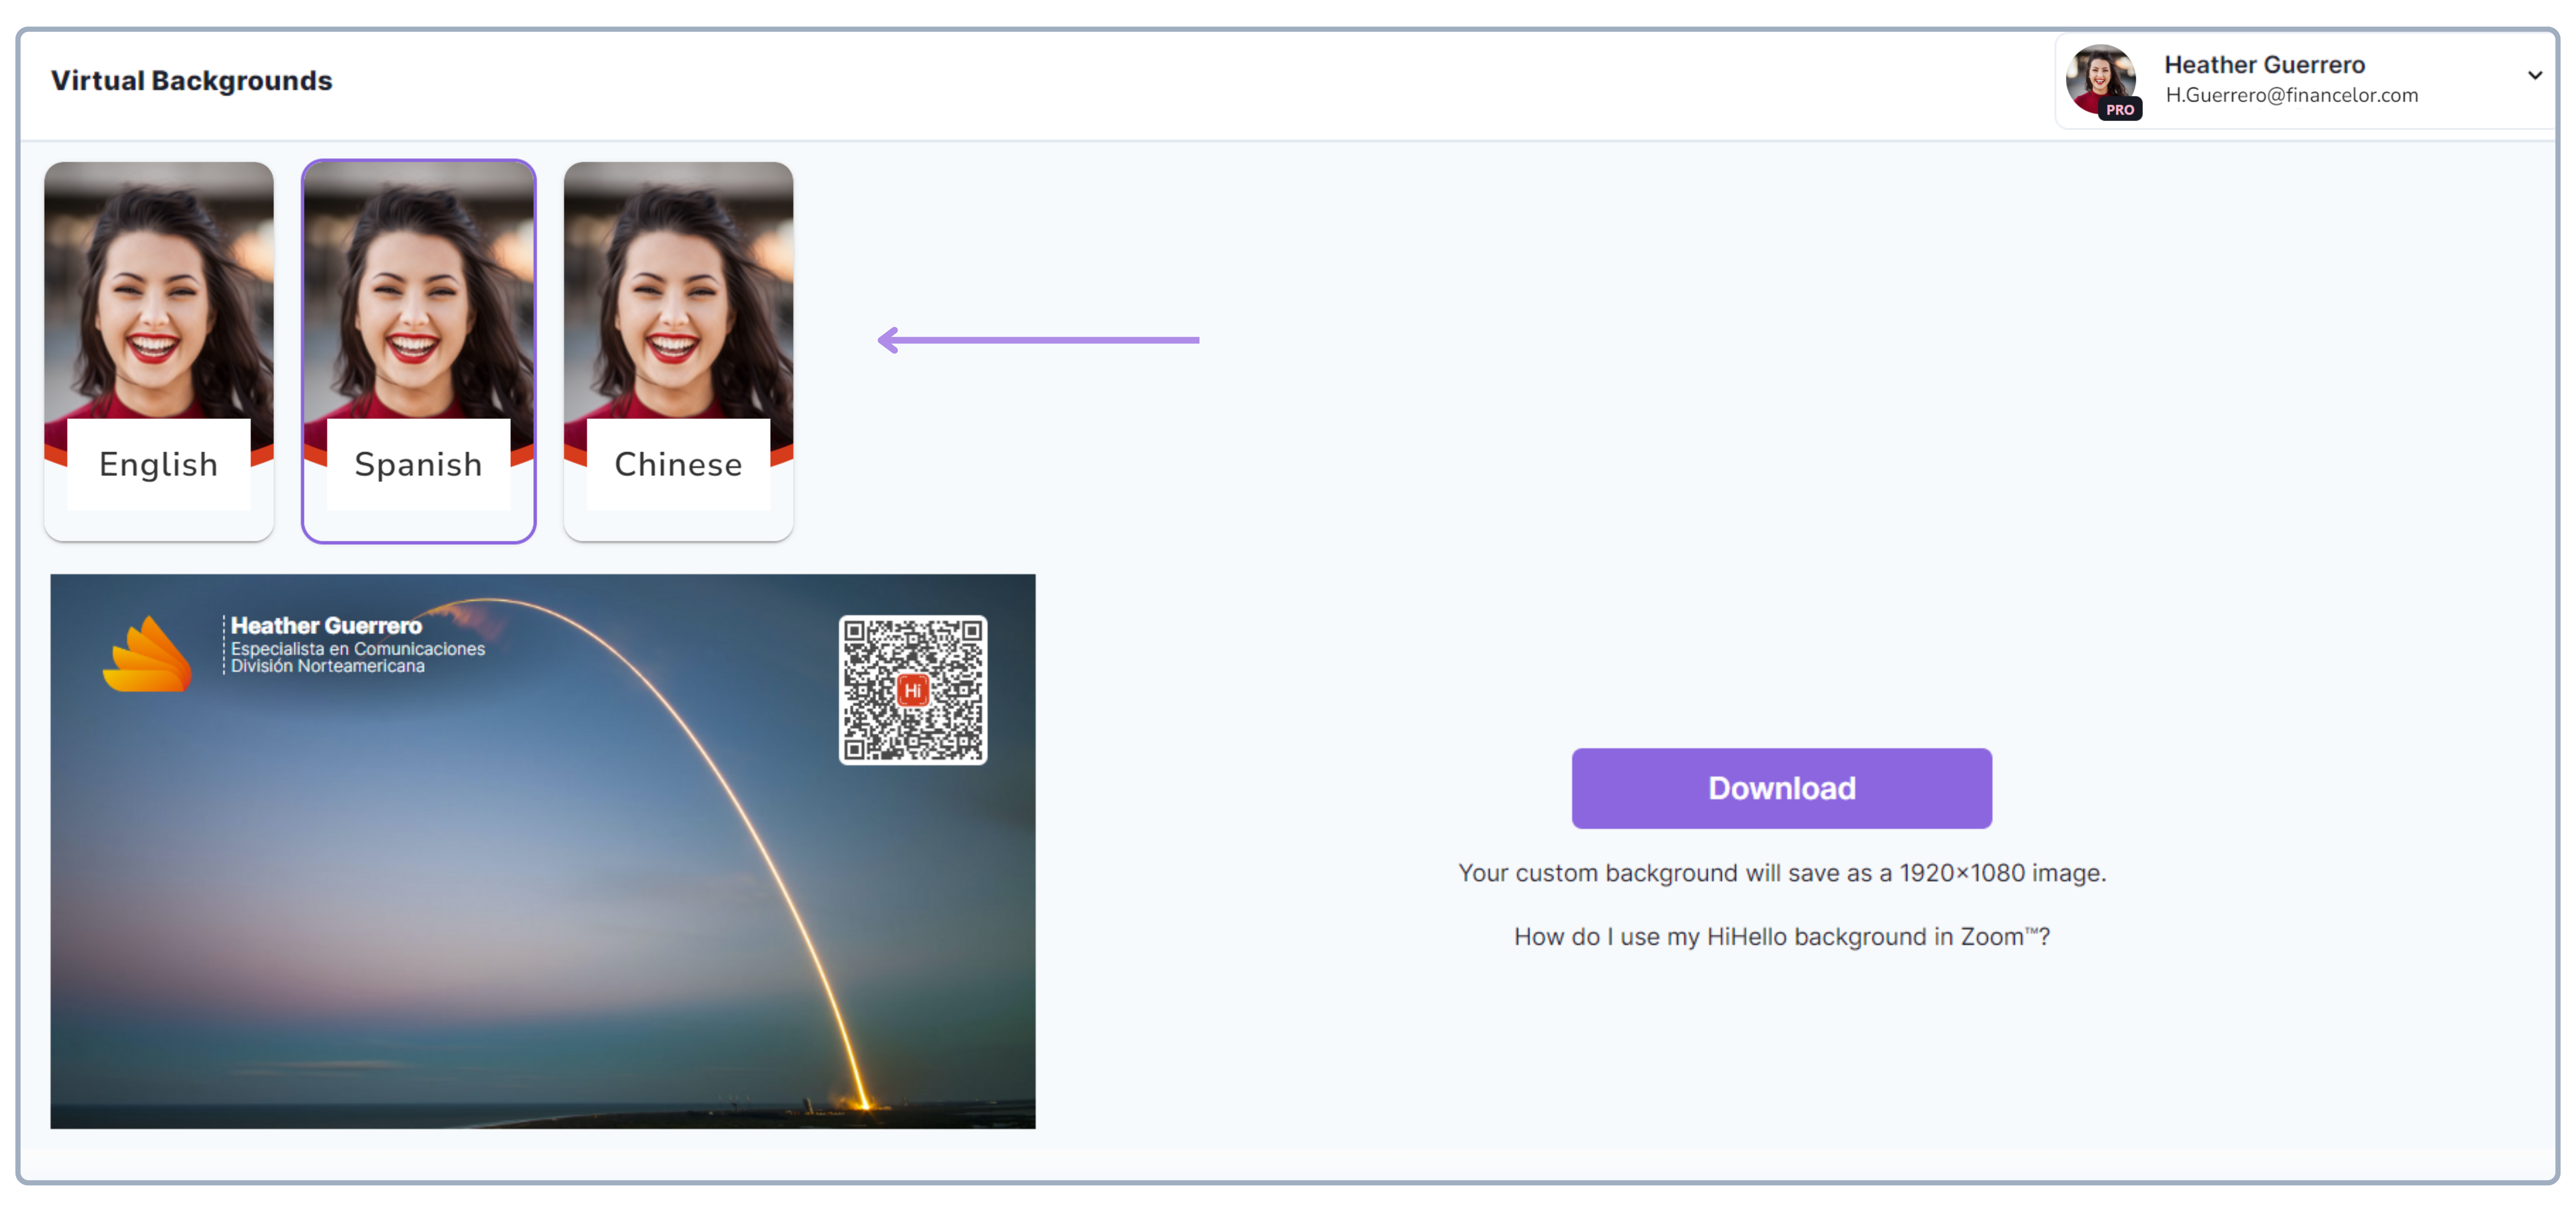This screenshot has width=2576, height=1206.
Task: Click the orange logo in the preview
Action: pyautogui.click(x=147, y=653)
